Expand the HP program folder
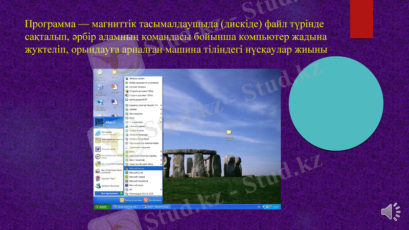This screenshot has width=409, height=230. (143, 190)
